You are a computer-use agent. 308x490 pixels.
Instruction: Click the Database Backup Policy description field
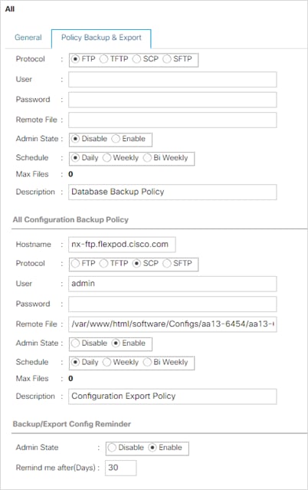(172, 192)
